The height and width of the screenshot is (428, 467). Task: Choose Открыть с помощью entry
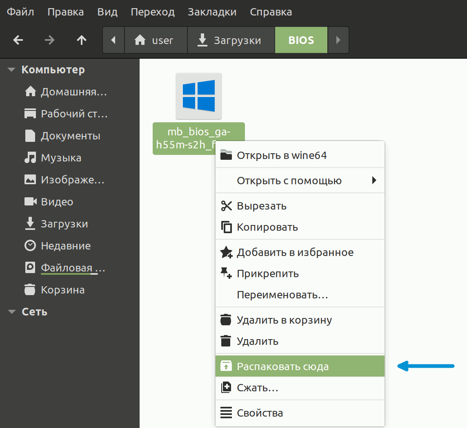300,181
